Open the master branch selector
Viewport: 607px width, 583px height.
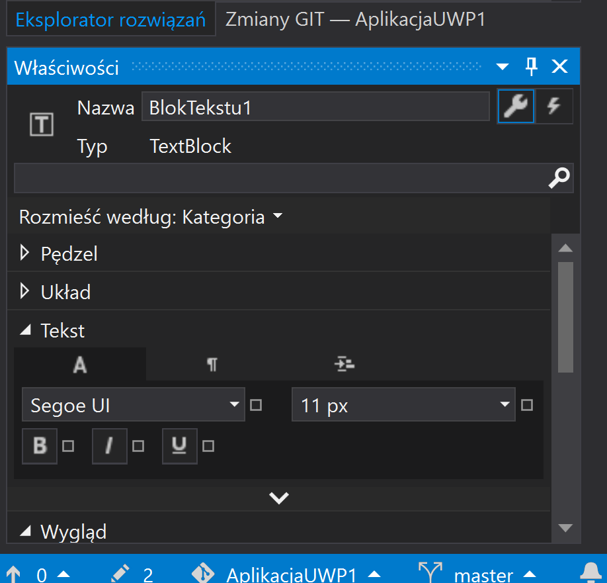[x=495, y=574]
